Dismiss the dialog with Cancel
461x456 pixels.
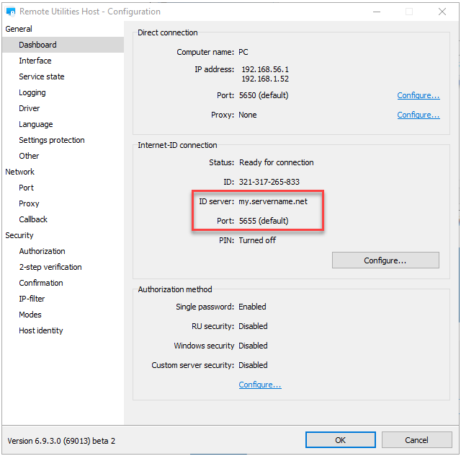[x=416, y=440]
